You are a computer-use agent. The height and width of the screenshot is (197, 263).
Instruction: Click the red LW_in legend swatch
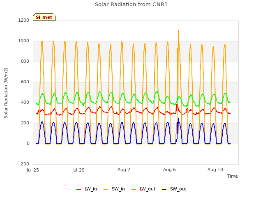[78, 190]
